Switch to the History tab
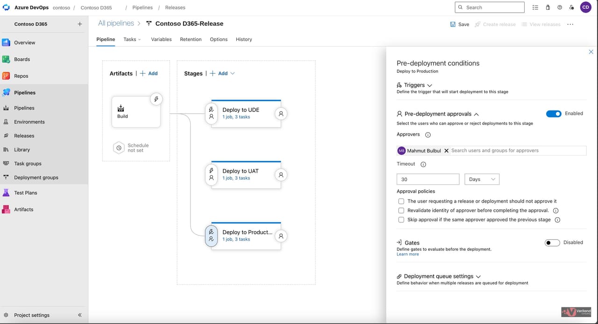Image resolution: width=598 pixels, height=324 pixels. pos(244,40)
